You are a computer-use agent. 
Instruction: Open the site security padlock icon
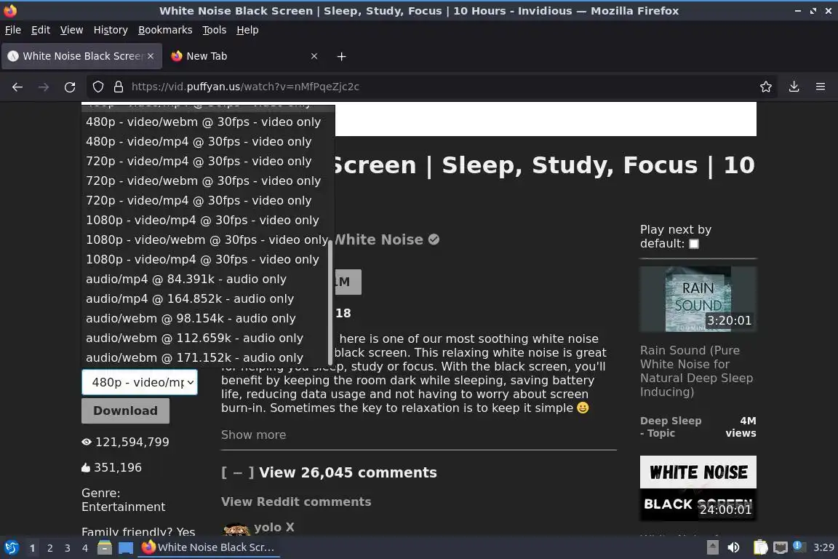119,87
